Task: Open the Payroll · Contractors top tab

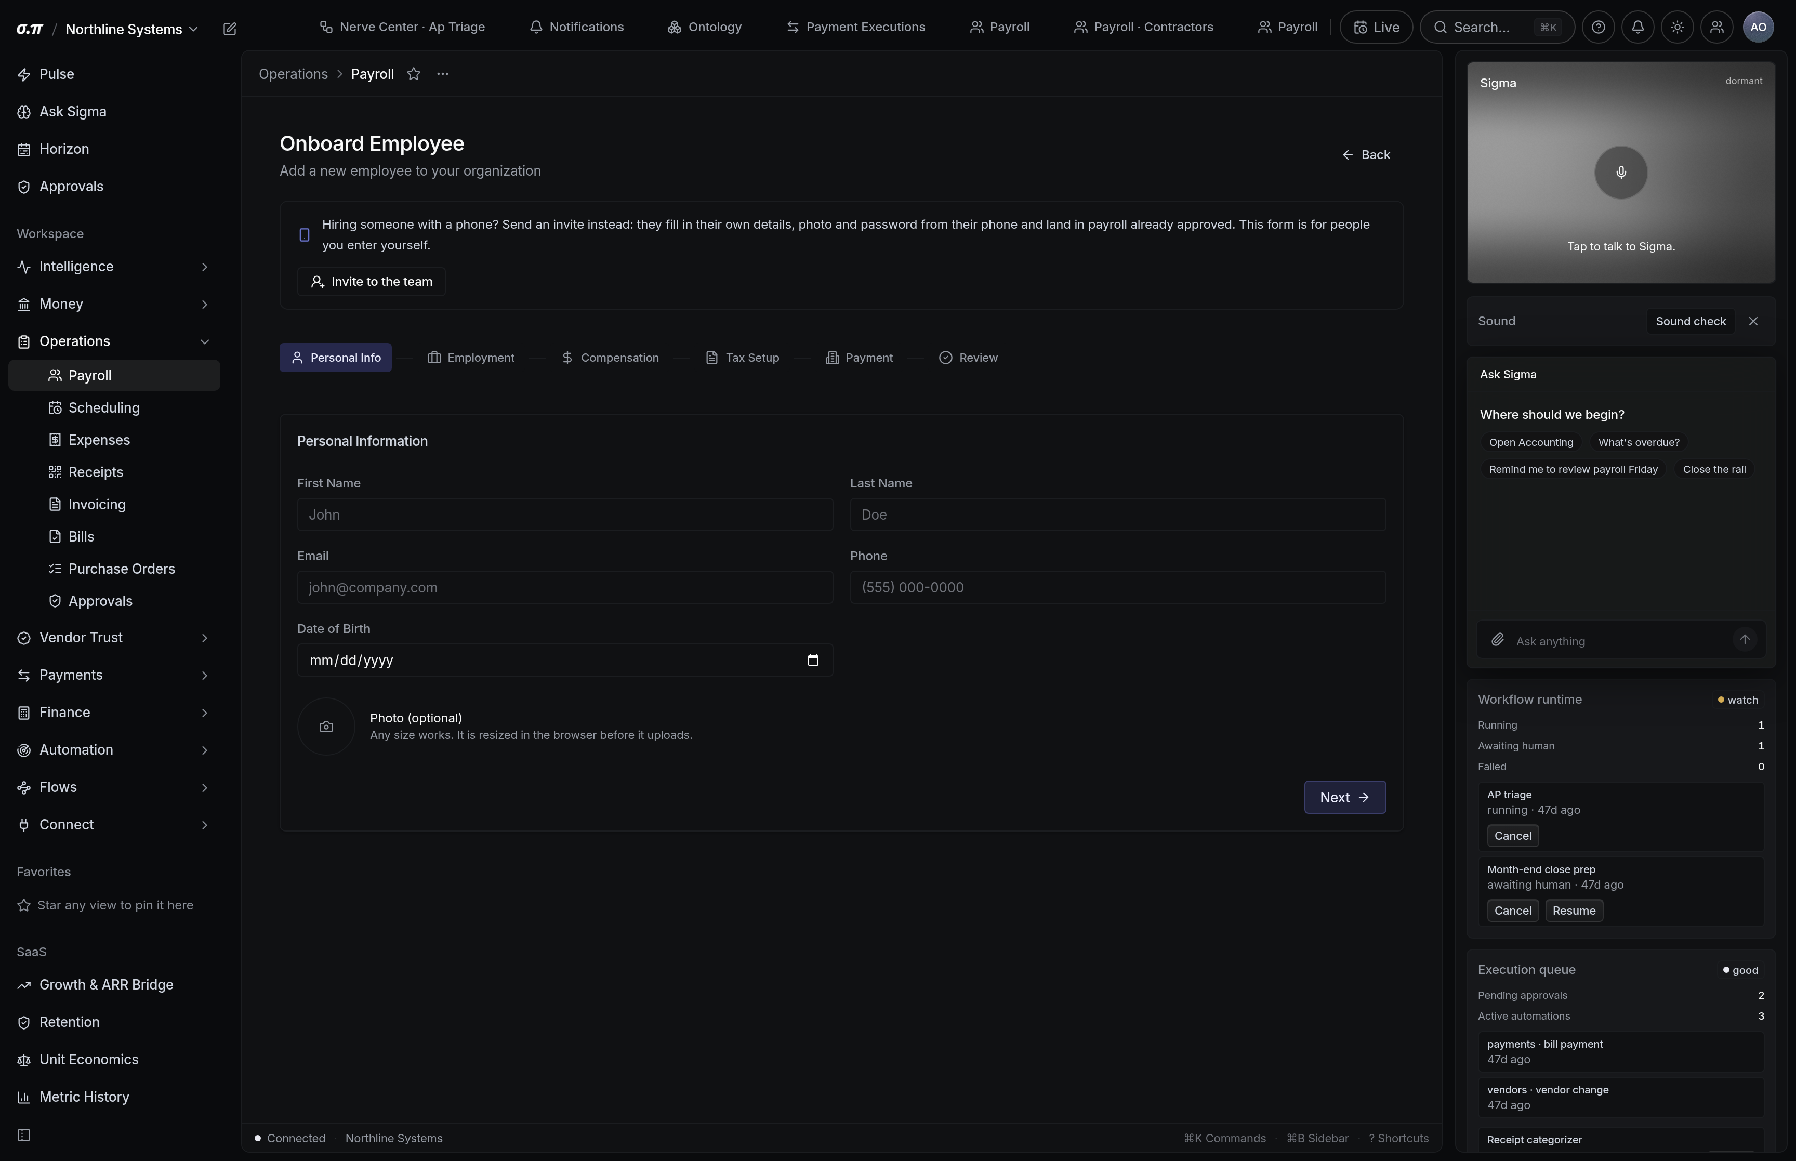Action: click(1143, 27)
